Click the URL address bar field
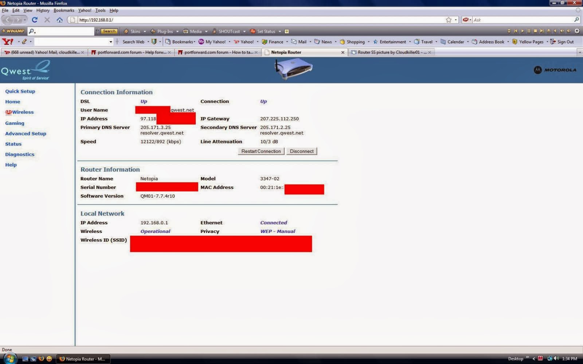Image resolution: width=583 pixels, height=364 pixels. [x=261, y=20]
